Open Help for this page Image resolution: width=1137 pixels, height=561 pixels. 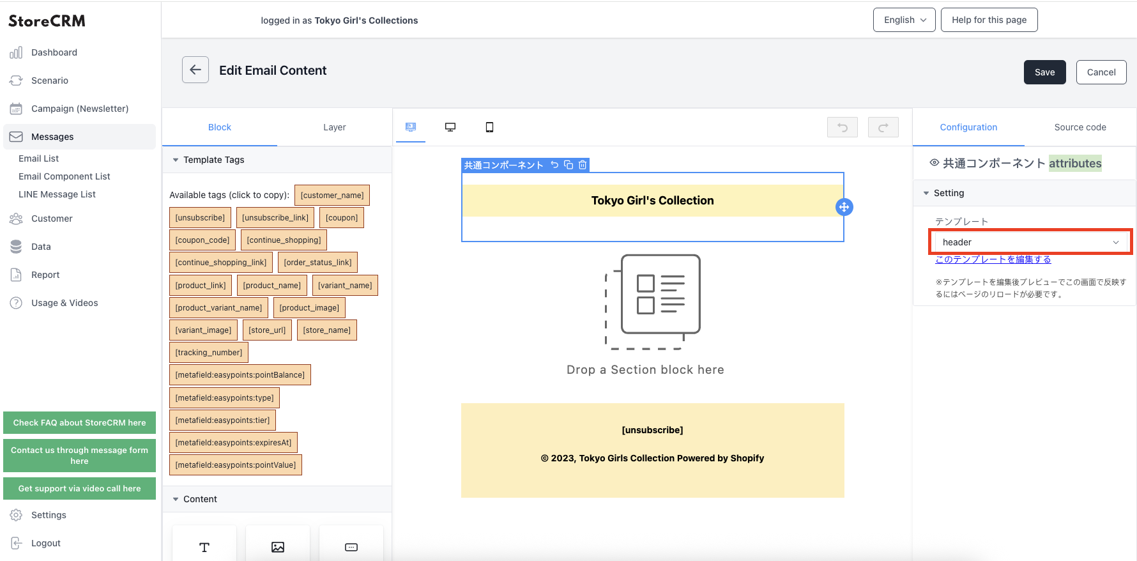tap(989, 20)
